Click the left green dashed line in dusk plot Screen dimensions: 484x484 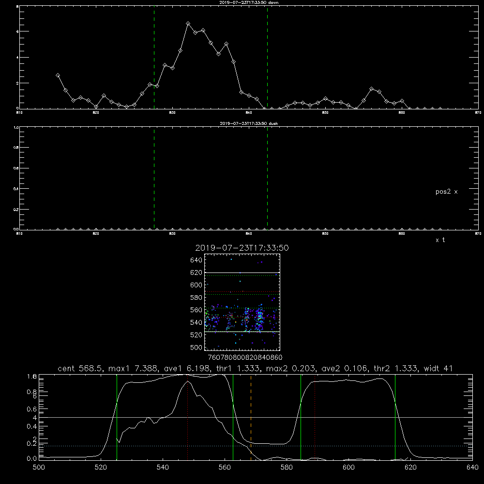coord(154,178)
